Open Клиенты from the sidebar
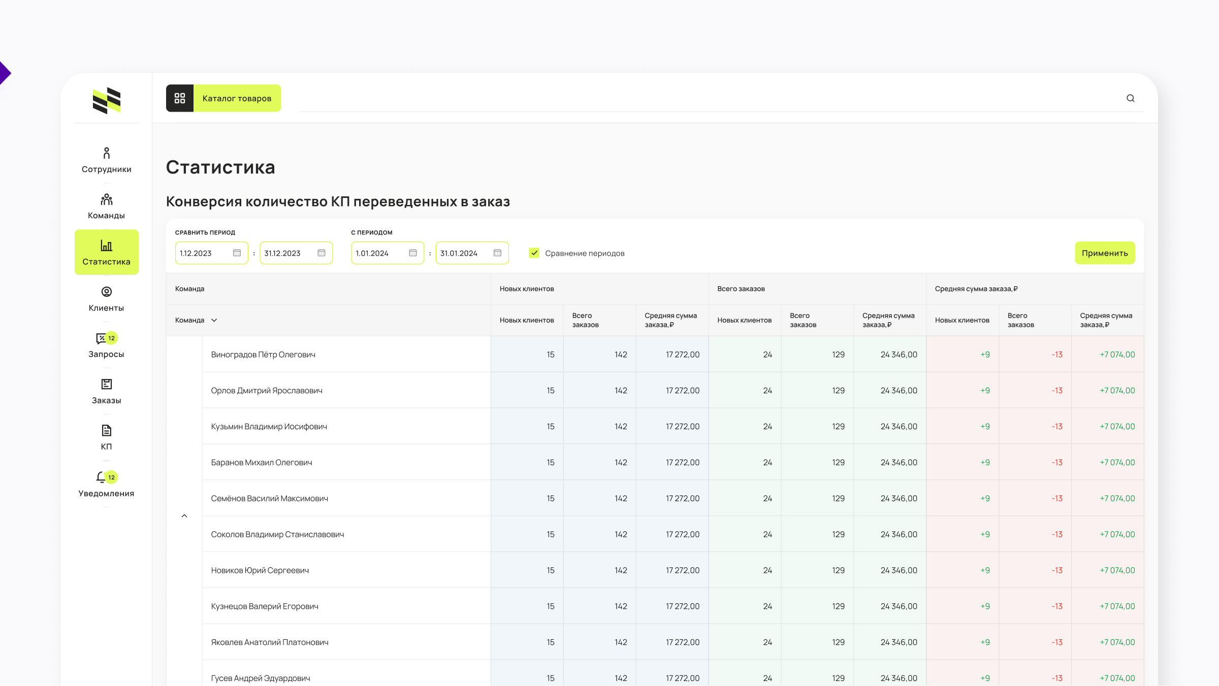The image size is (1219, 686). pos(106,298)
